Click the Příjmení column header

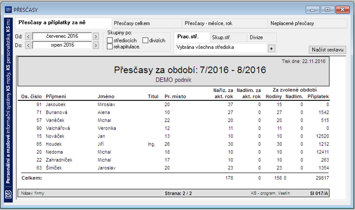pyautogui.click(x=56, y=96)
